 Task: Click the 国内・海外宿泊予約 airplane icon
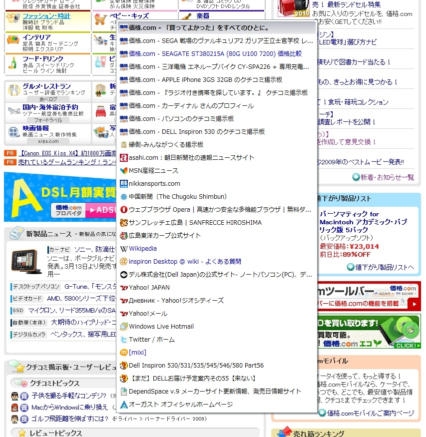(14, 111)
